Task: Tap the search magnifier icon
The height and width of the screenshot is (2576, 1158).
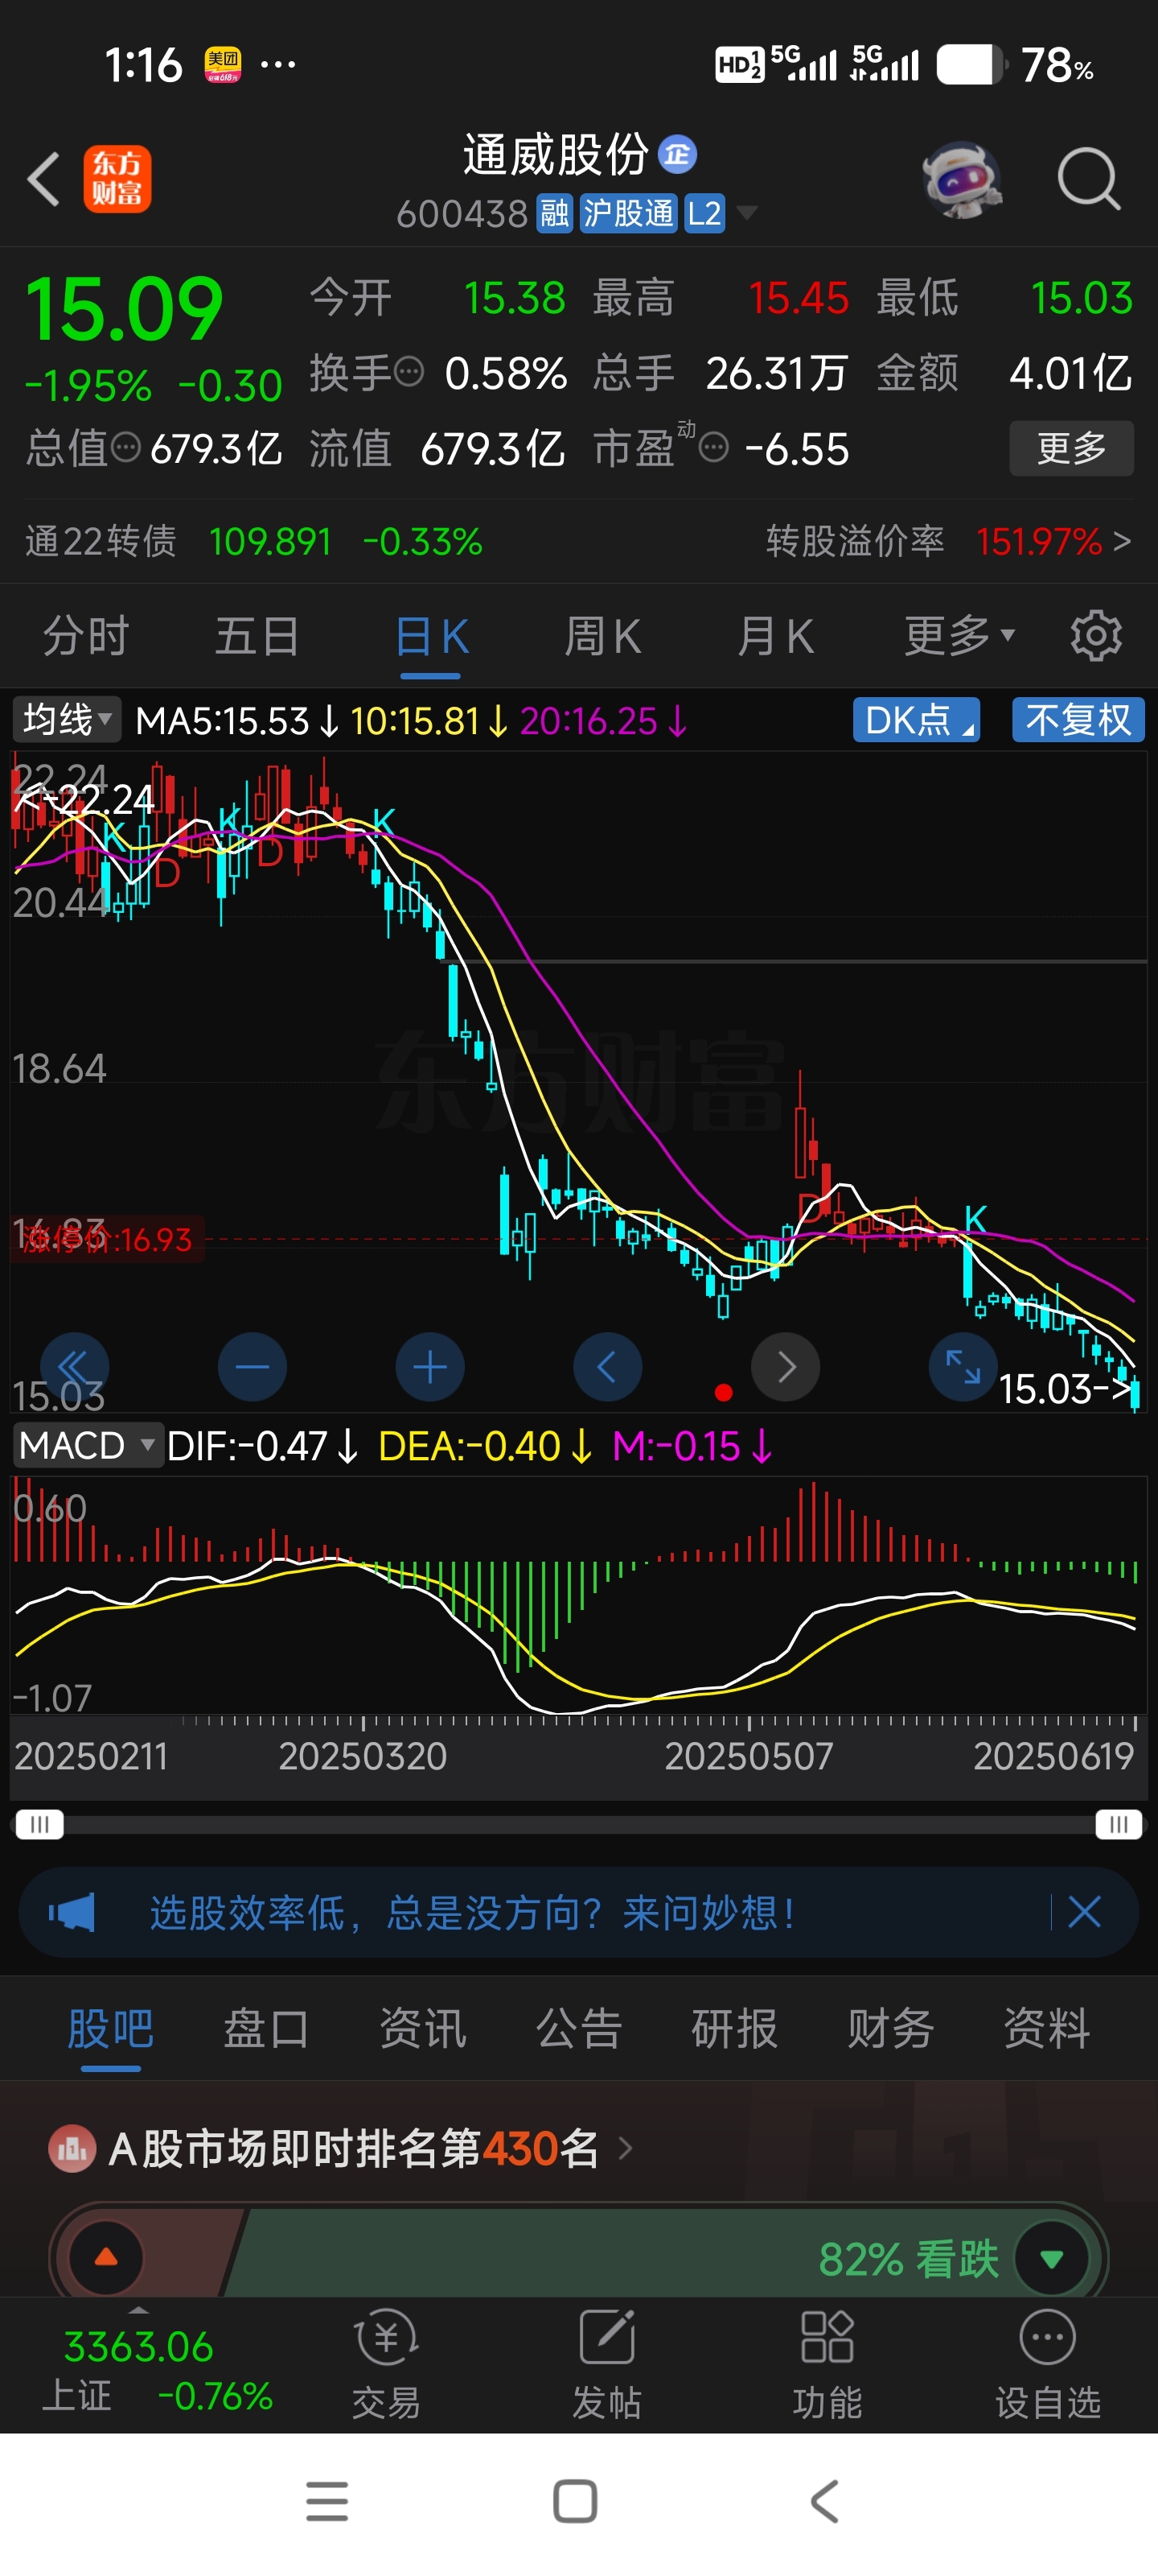Action: [1088, 180]
